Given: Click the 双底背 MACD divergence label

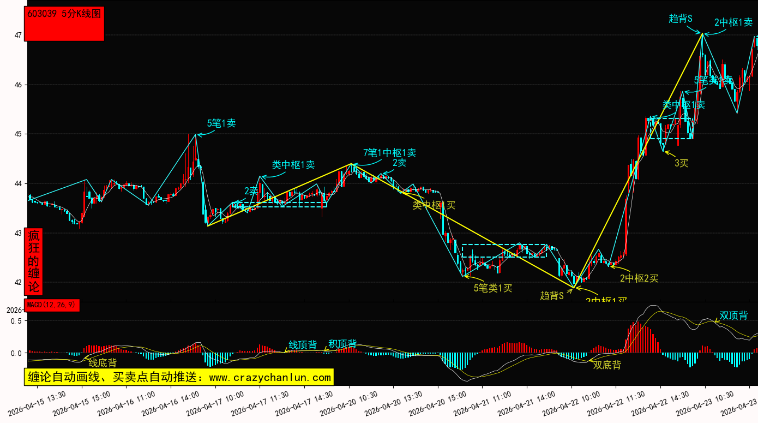Looking at the screenshot, I should (x=607, y=365).
